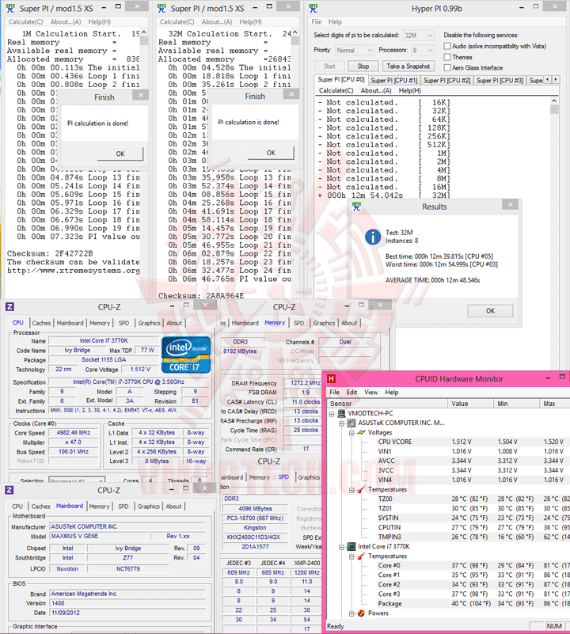
Task: Click the disabled Start button in Hyper PI
Action: pyautogui.click(x=329, y=66)
